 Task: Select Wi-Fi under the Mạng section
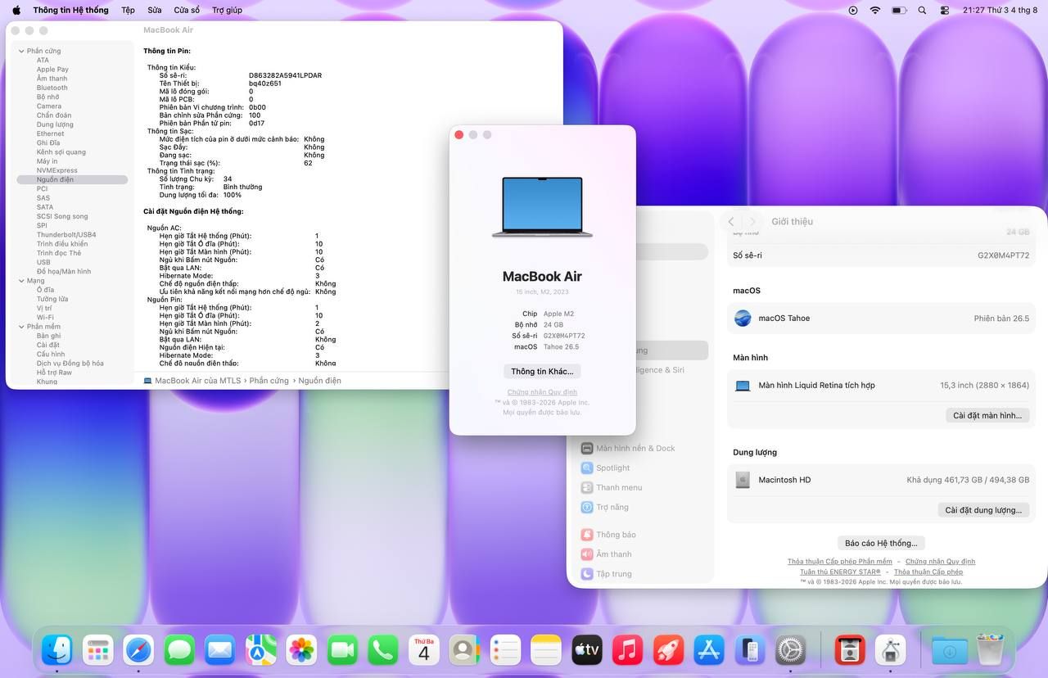(x=45, y=317)
